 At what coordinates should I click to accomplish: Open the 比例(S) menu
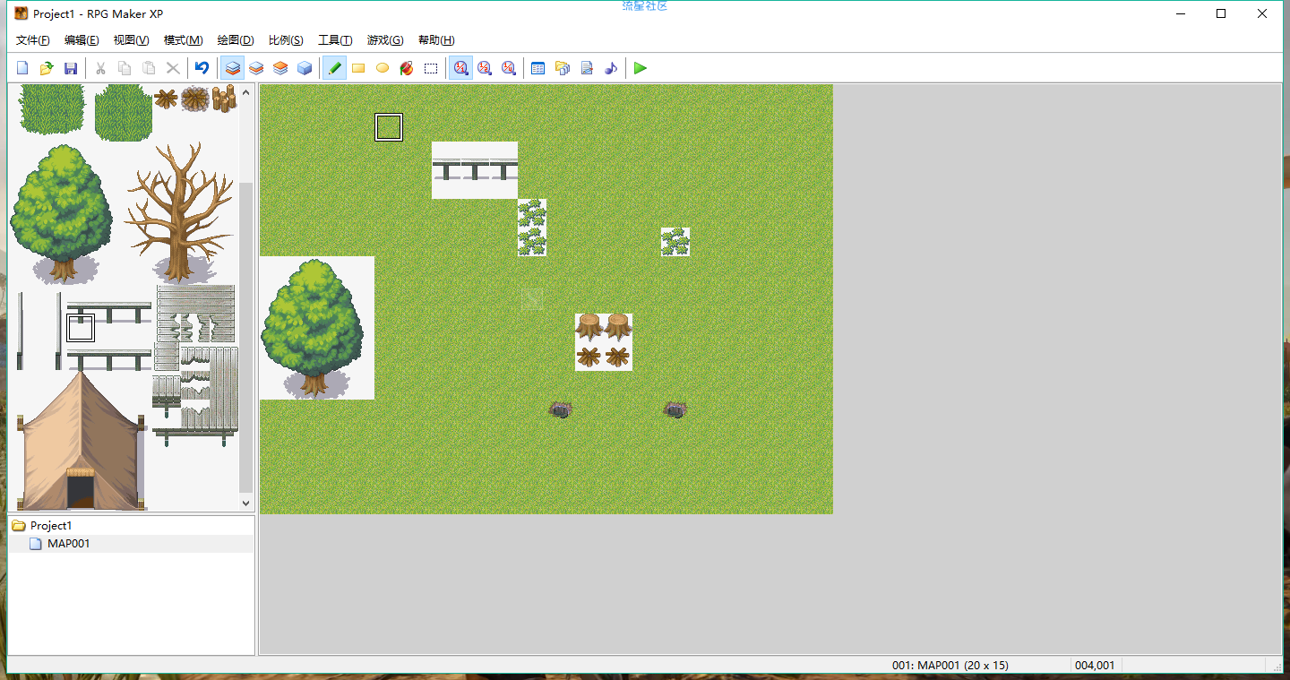286,40
